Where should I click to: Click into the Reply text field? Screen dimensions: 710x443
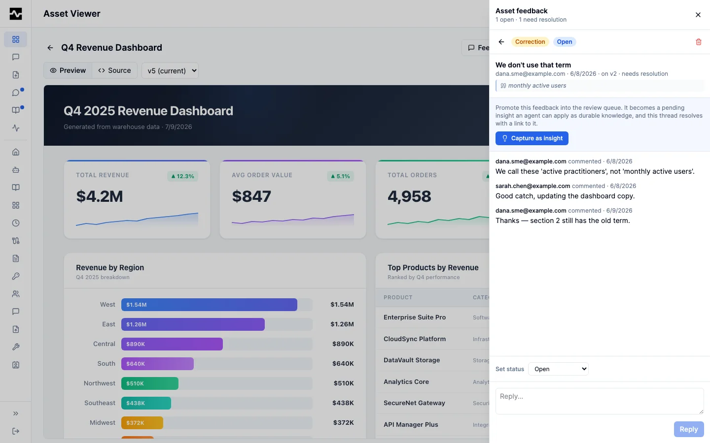(x=600, y=401)
